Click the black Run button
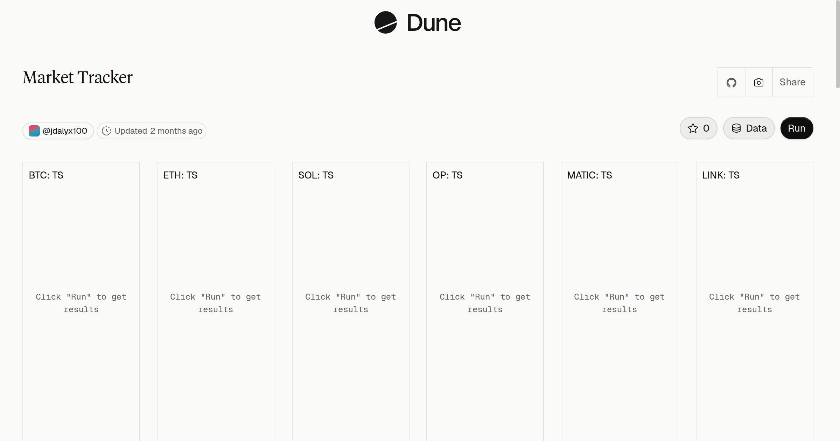 [x=797, y=128]
